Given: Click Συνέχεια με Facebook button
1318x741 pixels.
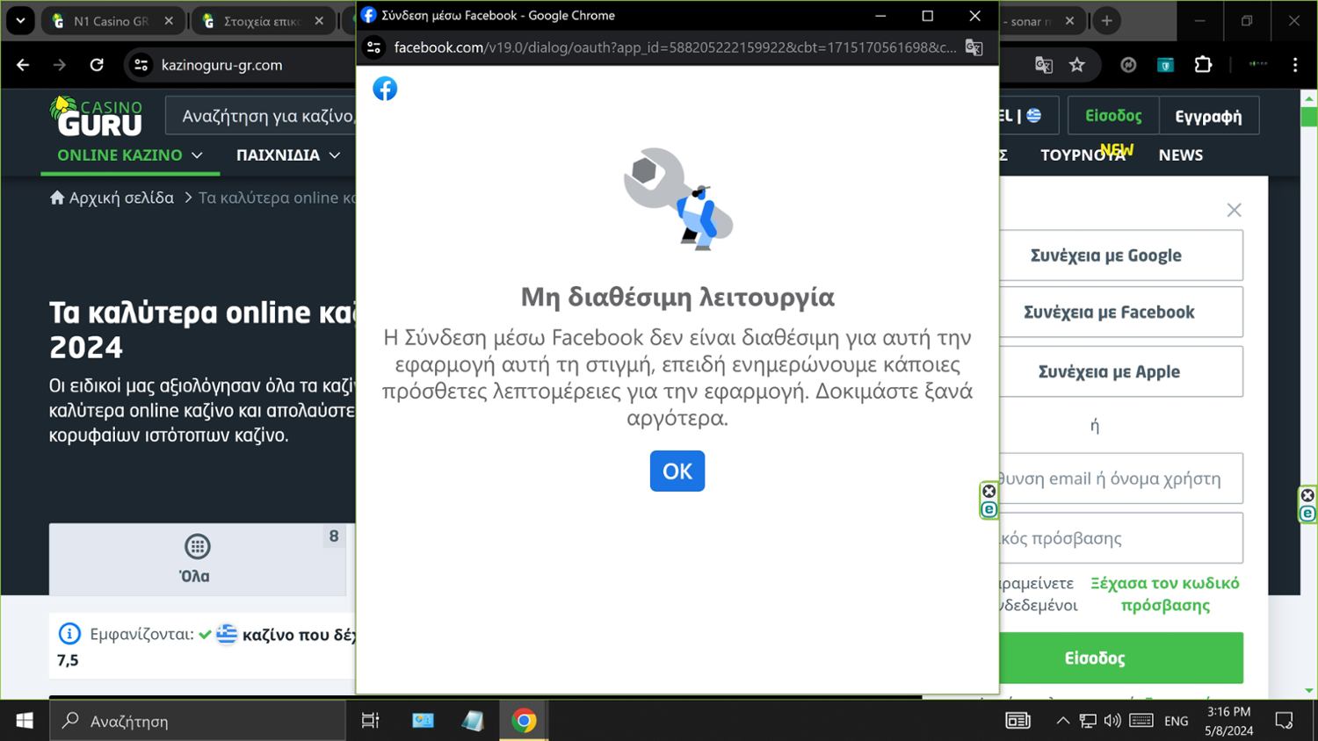Looking at the screenshot, I should tap(1120, 312).
